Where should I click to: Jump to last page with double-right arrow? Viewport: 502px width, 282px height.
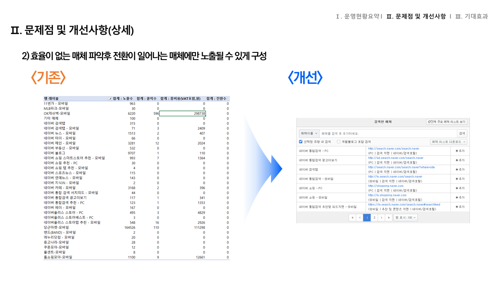pyautogui.click(x=389, y=217)
